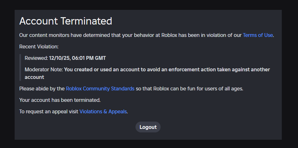Image resolution: width=298 pixels, height=148 pixels.
Task: Click the Moderator Note label
Action: coord(44,69)
